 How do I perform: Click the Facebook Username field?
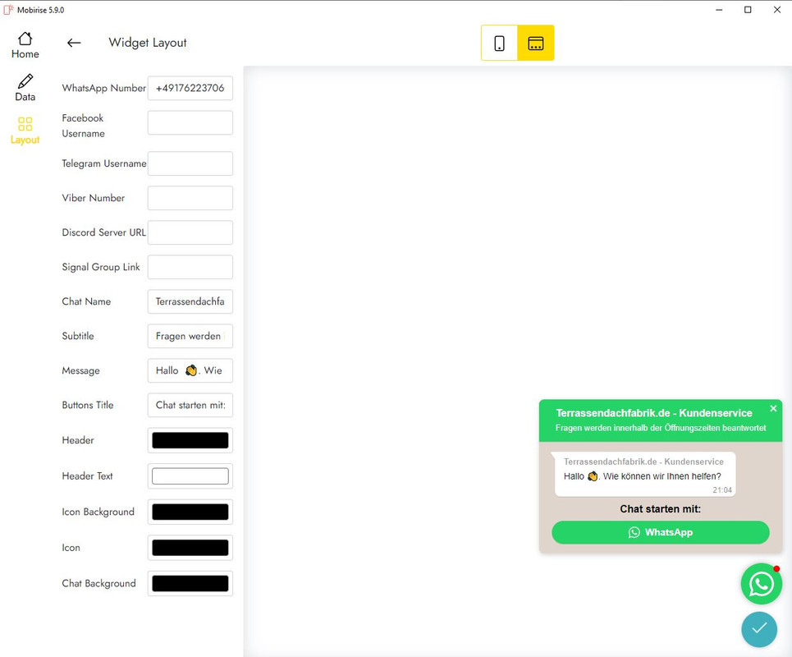point(190,123)
